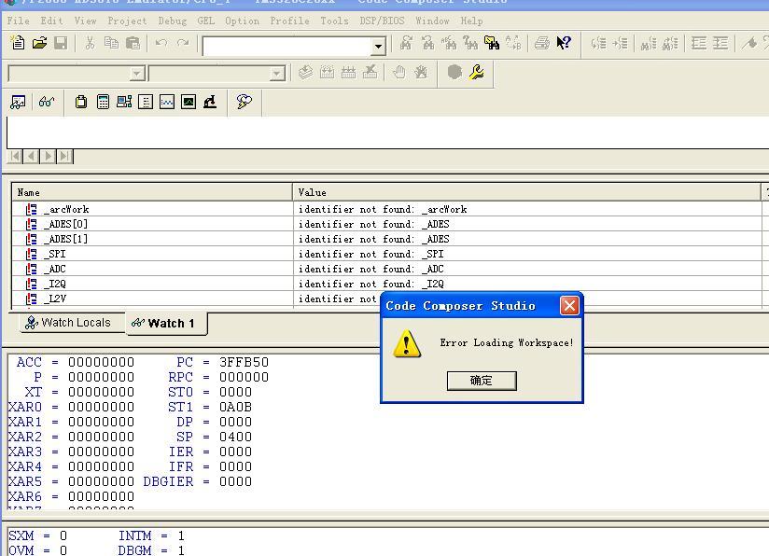Click the stop build octagon icon
Screen dimensions: 769x556
pyautogui.click(x=454, y=73)
